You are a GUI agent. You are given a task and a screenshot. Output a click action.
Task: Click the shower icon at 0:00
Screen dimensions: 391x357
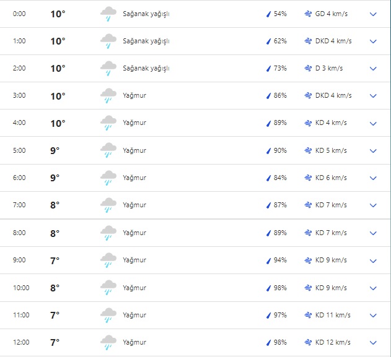(108, 14)
